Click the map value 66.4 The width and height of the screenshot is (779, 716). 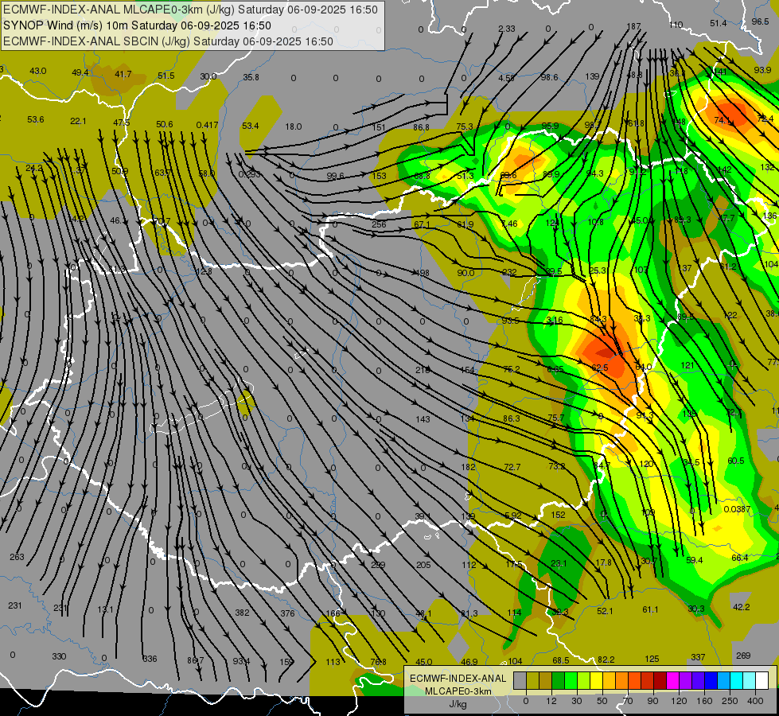740,558
